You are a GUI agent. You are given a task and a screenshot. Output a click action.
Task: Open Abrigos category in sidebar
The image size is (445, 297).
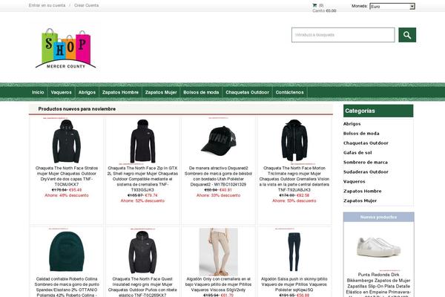[x=352, y=124]
